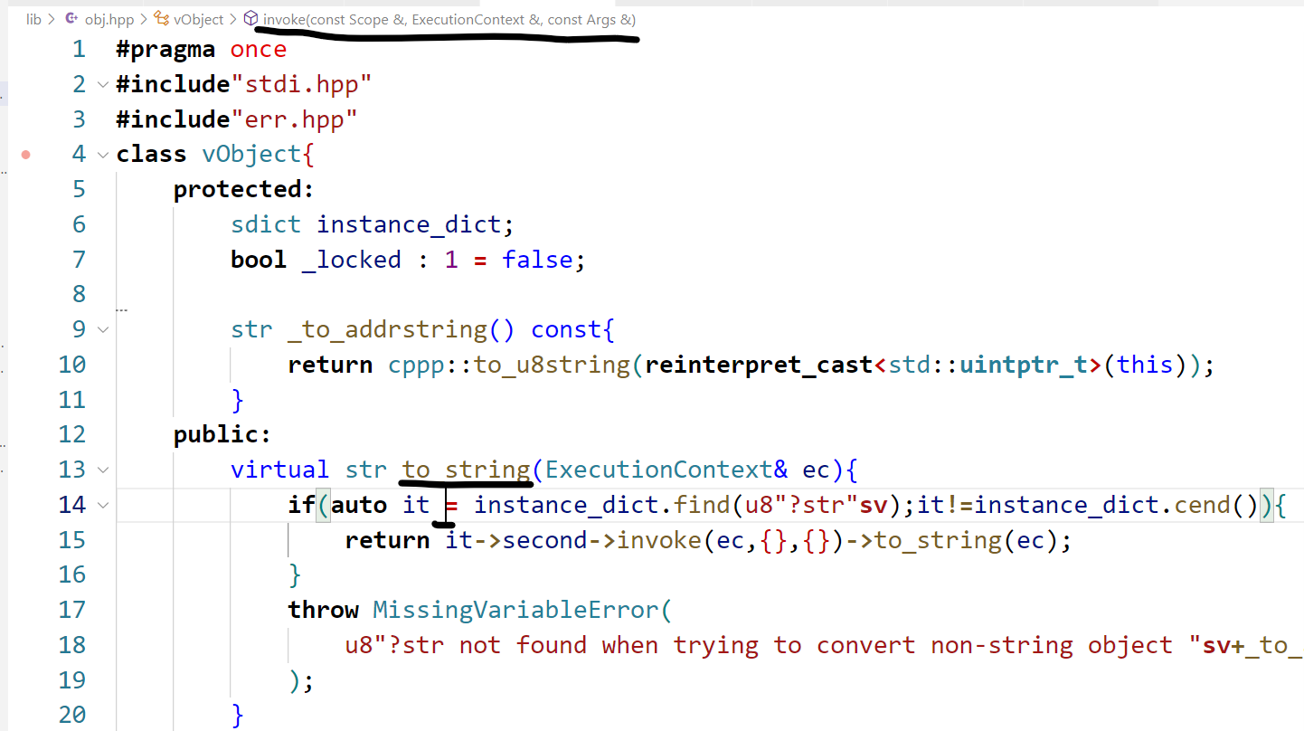Click the C++ symbol icon beside obj.hpp breadcrumb
The image size is (1304, 731).
71,18
